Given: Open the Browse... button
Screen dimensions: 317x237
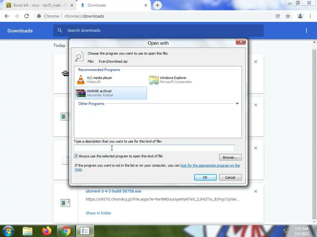Looking at the screenshot, I should coord(230,157).
